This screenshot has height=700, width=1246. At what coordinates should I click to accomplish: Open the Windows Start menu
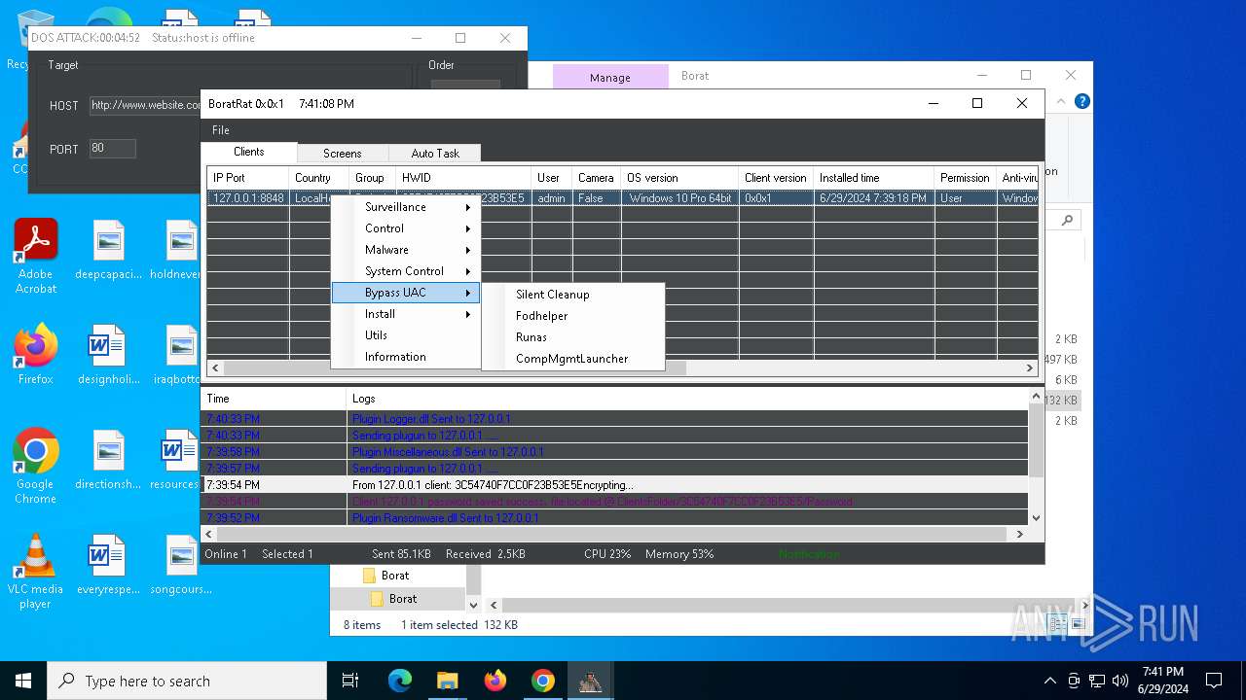(23, 681)
